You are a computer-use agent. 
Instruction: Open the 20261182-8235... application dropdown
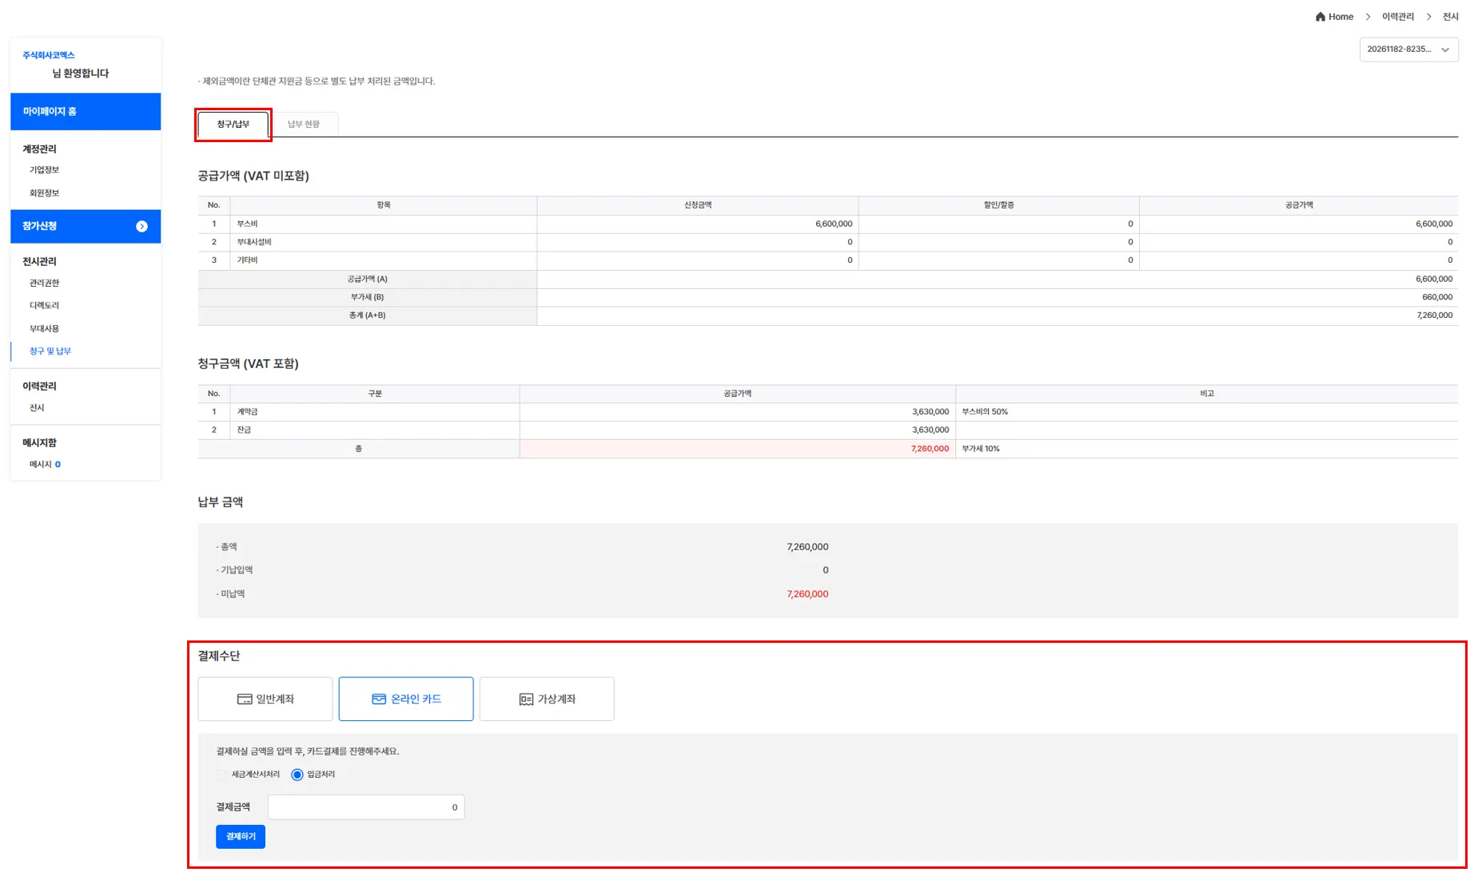click(1408, 50)
